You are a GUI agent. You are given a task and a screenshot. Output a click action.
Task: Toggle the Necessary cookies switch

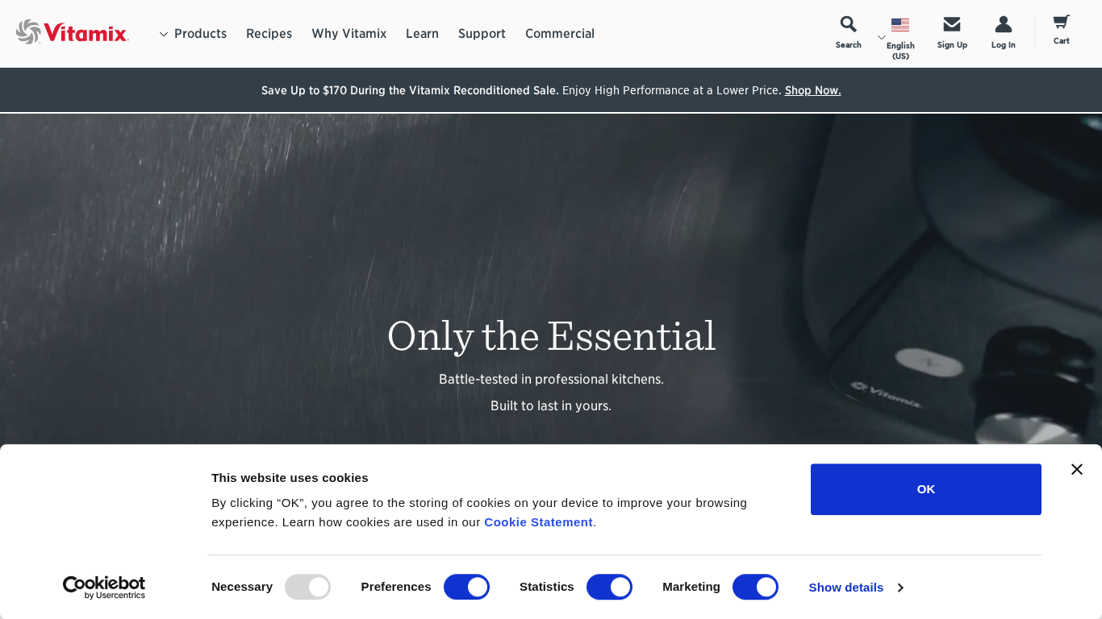point(308,587)
